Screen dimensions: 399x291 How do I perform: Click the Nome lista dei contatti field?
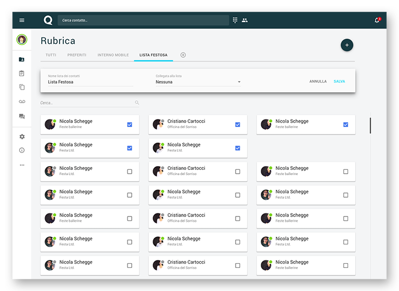click(x=91, y=82)
